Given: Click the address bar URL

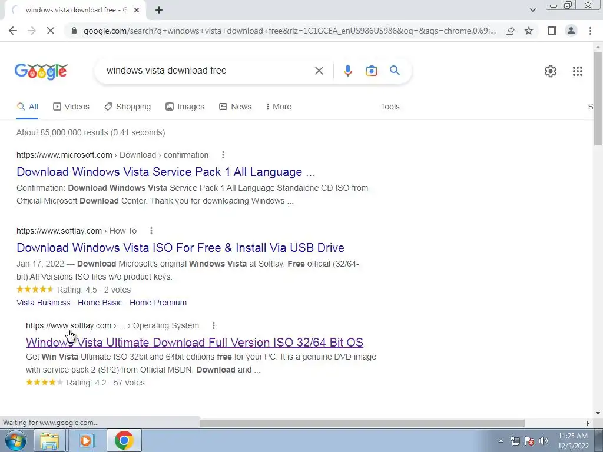Looking at the screenshot, I should click(289, 31).
